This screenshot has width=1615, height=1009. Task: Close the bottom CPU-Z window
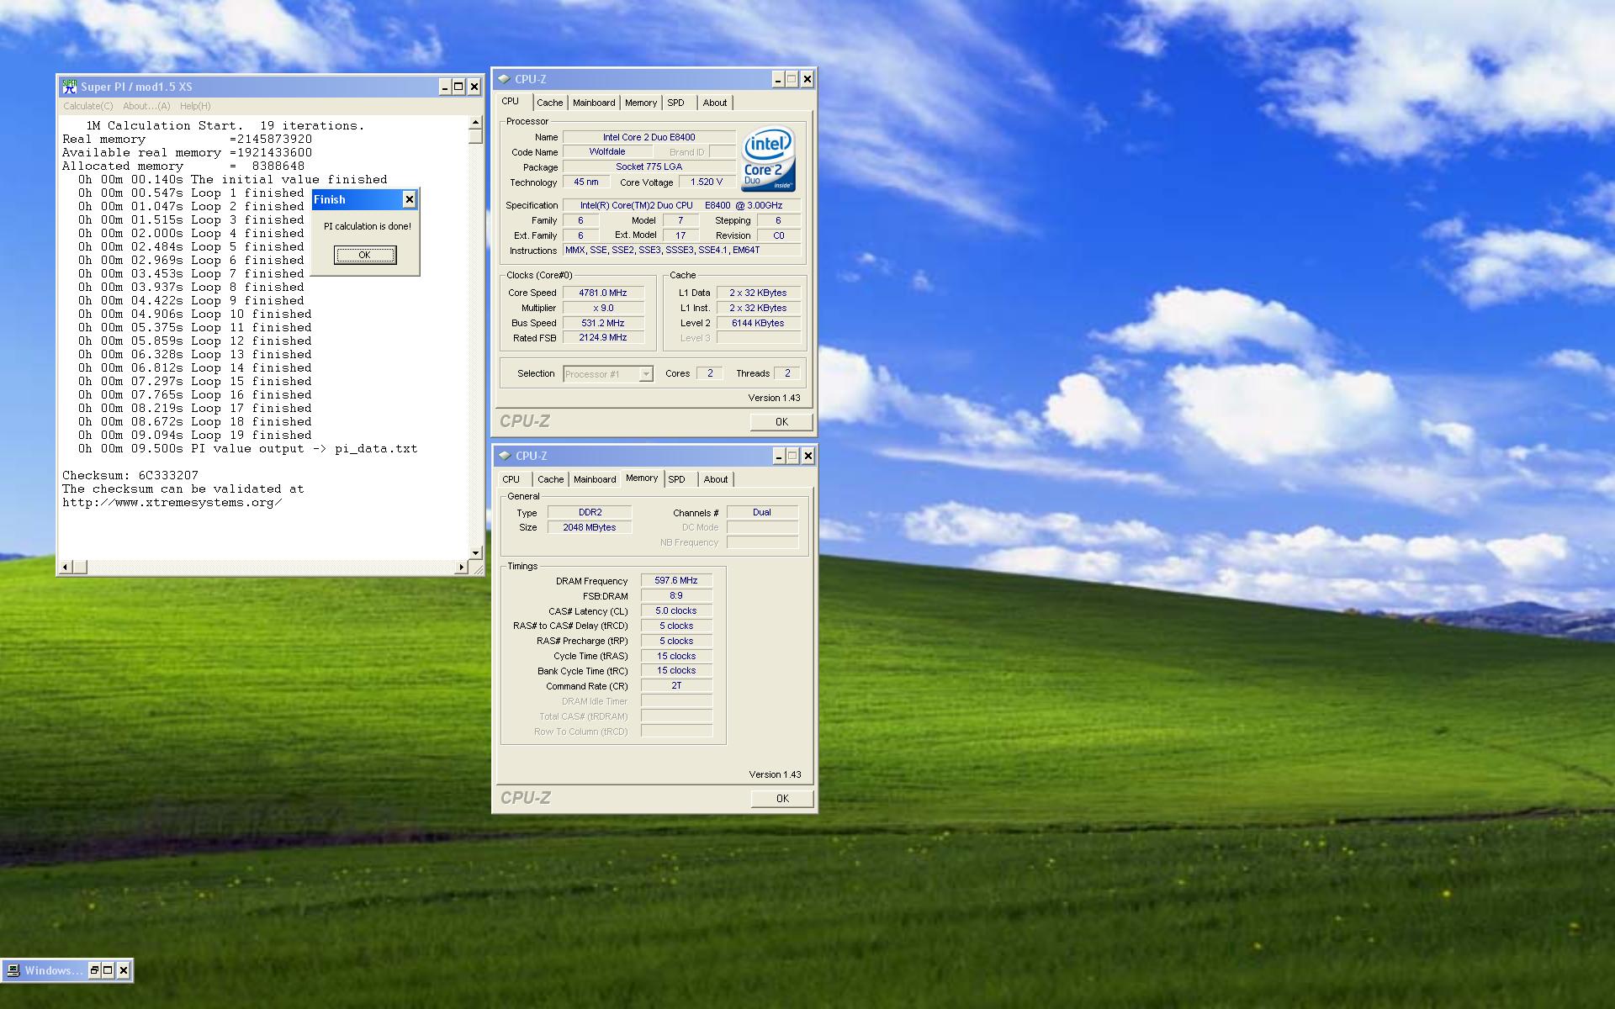[x=807, y=456]
